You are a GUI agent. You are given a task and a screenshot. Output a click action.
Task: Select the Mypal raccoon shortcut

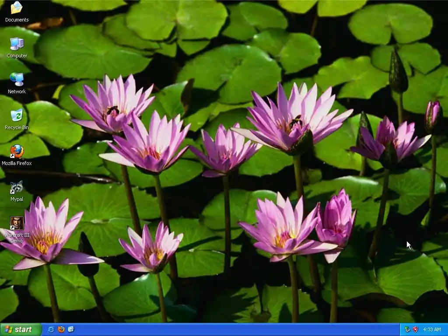point(17,187)
